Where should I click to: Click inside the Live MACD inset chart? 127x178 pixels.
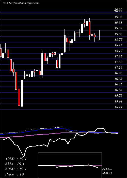pos(70,165)
